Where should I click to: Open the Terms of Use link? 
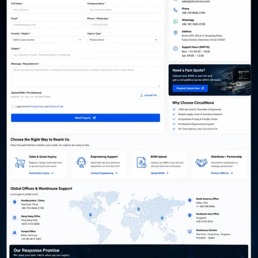(56, 107)
